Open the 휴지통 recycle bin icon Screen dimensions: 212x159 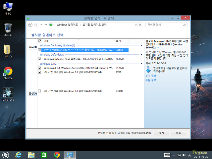8,30
